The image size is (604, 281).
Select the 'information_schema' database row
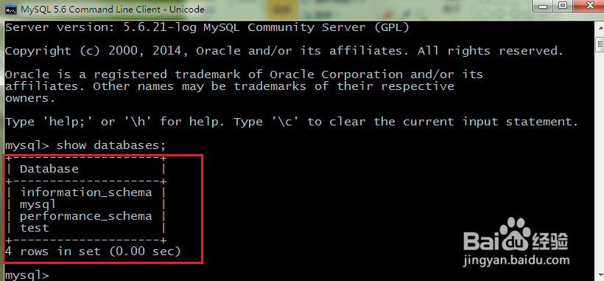pyautogui.click(x=86, y=192)
